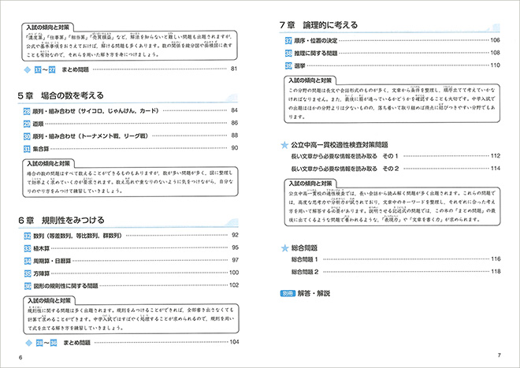This screenshot has height=368, width=520.
Task: Click the entry 総合問題 1
Action: (x=304, y=259)
